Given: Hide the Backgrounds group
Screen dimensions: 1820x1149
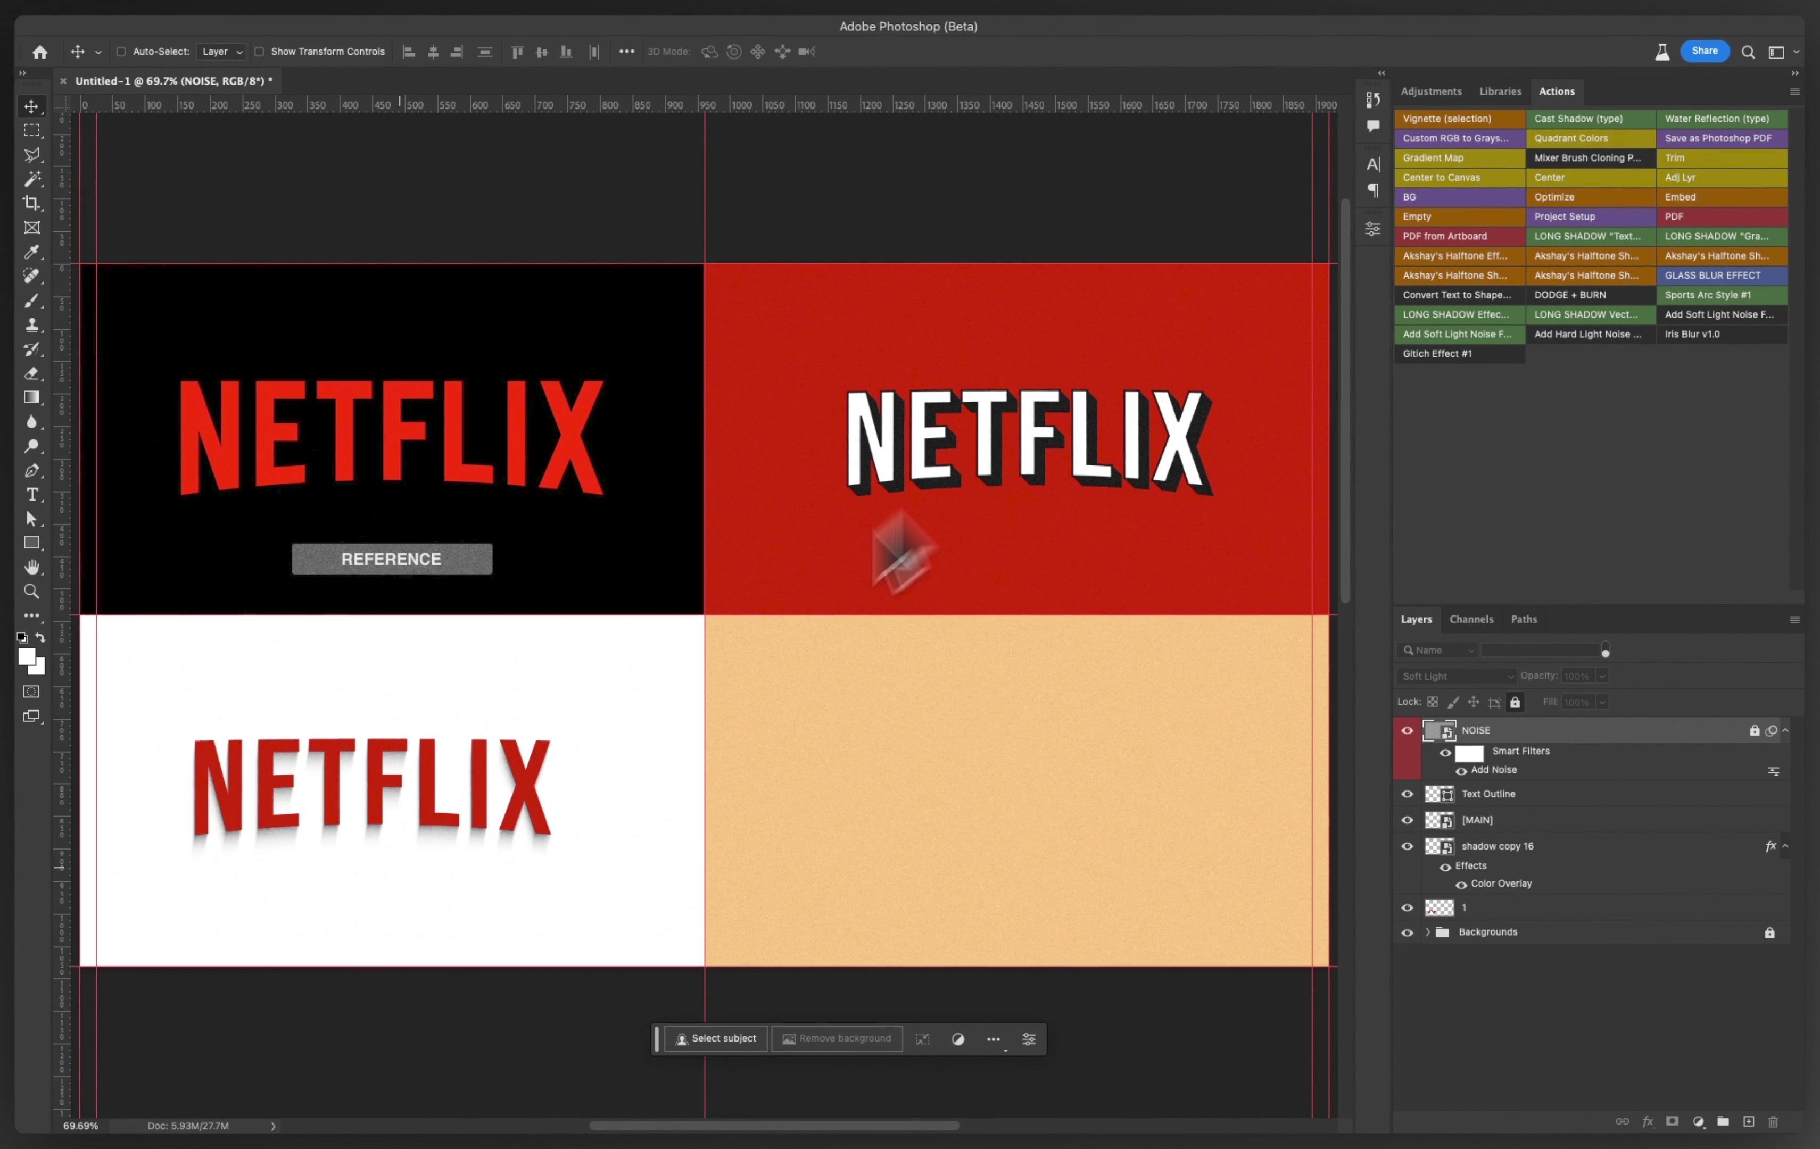Looking at the screenshot, I should click(x=1408, y=933).
